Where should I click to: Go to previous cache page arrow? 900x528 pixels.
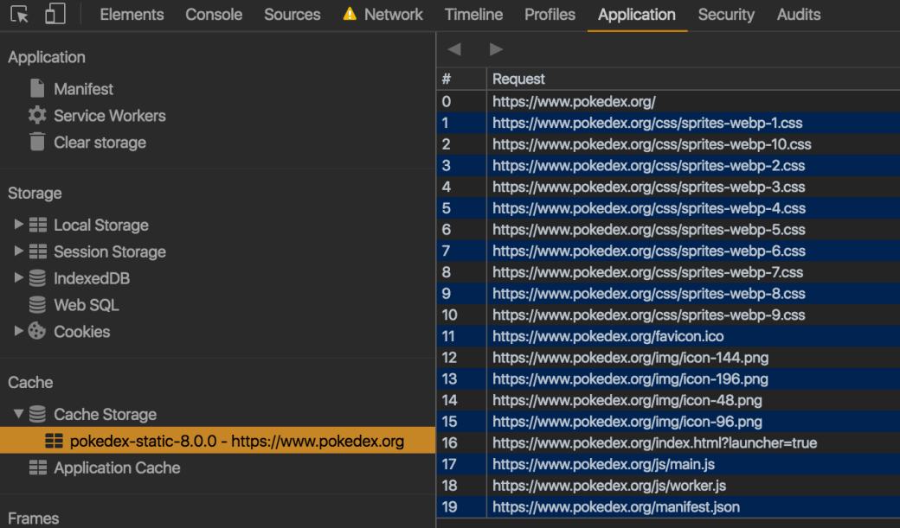click(x=454, y=49)
